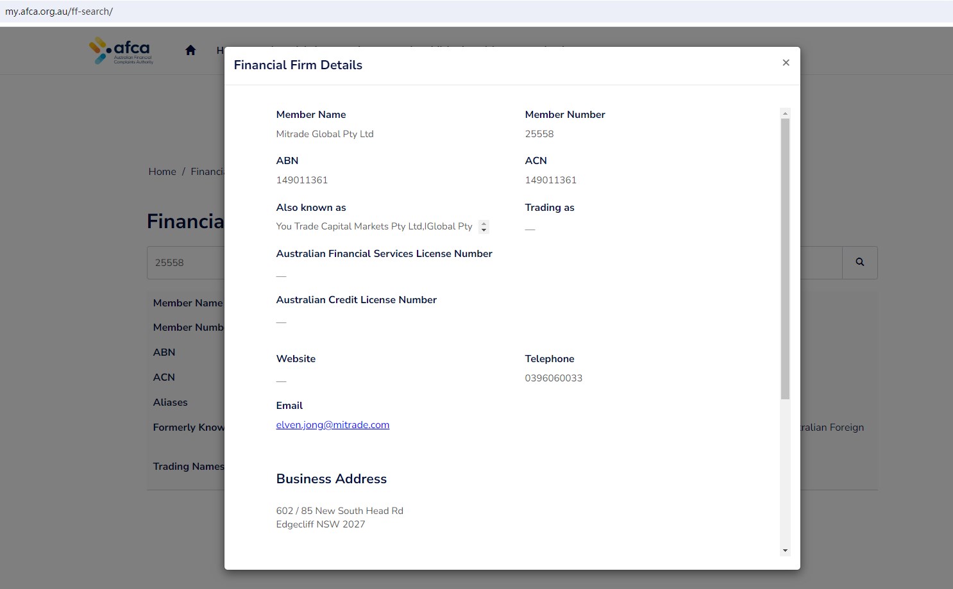Click the AFCA logo
Image resolution: width=953 pixels, height=589 pixels.
tap(121, 51)
